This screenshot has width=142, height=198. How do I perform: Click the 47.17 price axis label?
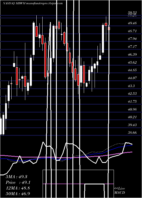[x=132, y=47]
